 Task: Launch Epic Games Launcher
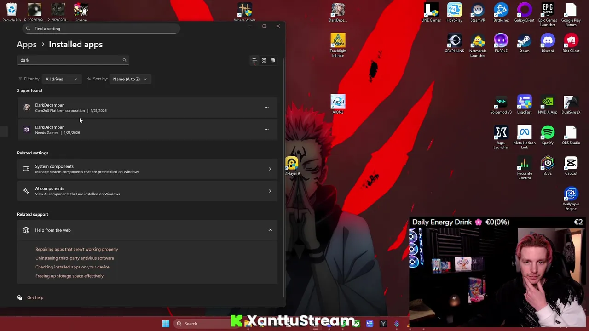pyautogui.click(x=548, y=15)
